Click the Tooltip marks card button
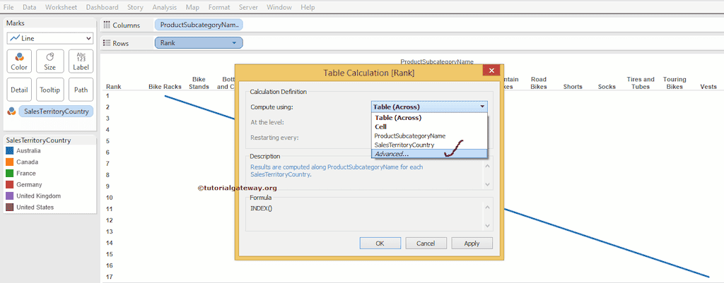Viewport: 724px width, 283px height. [x=50, y=90]
